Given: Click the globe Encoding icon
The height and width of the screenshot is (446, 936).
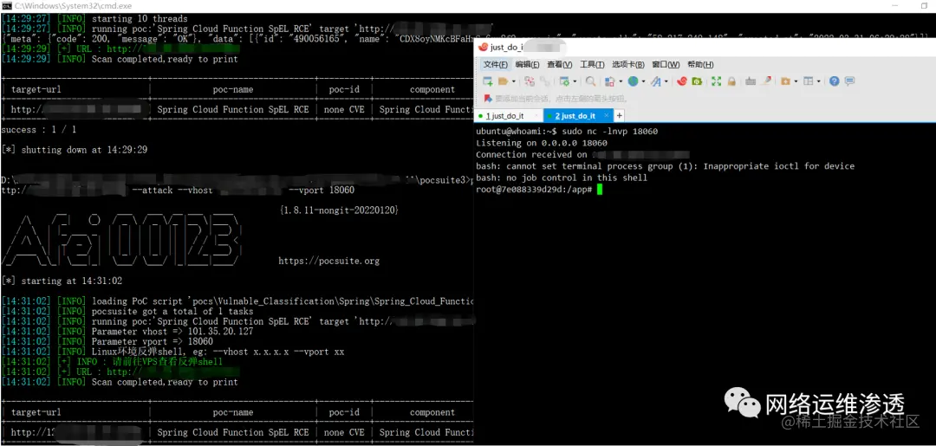Looking at the screenshot, I should coord(633,81).
